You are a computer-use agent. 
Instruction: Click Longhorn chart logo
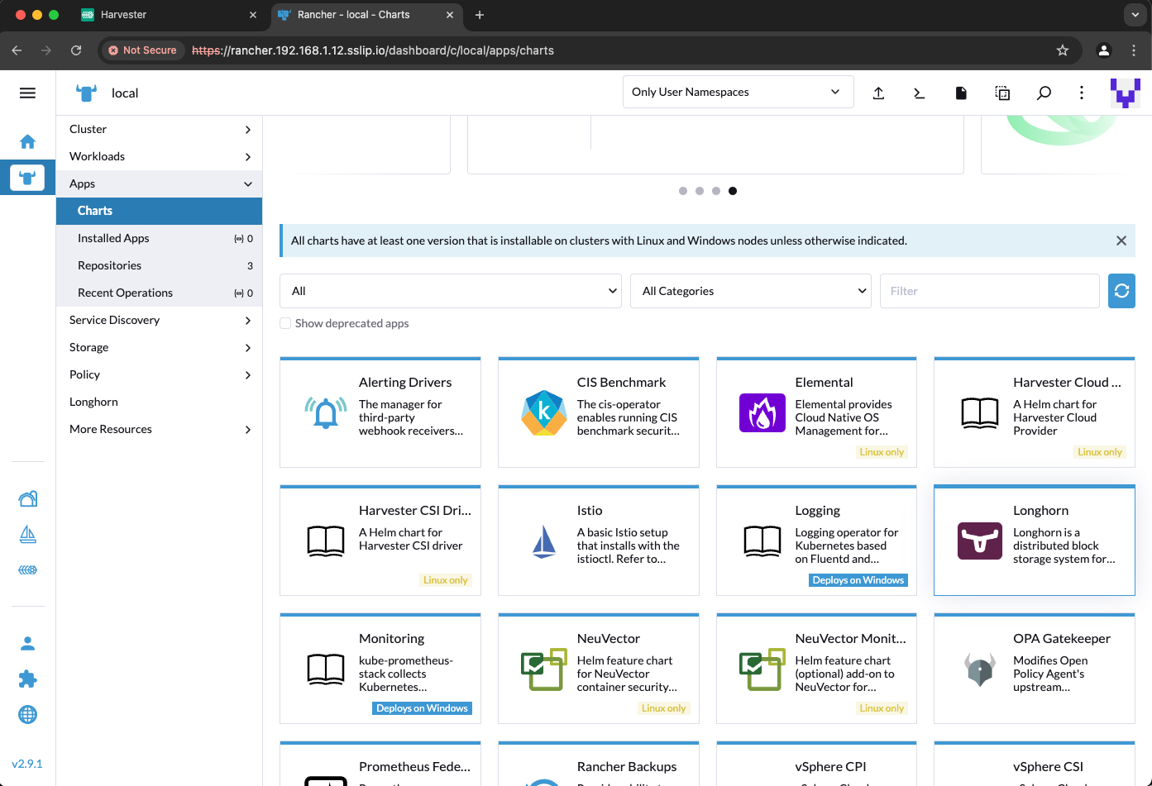pyautogui.click(x=980, y=541)
